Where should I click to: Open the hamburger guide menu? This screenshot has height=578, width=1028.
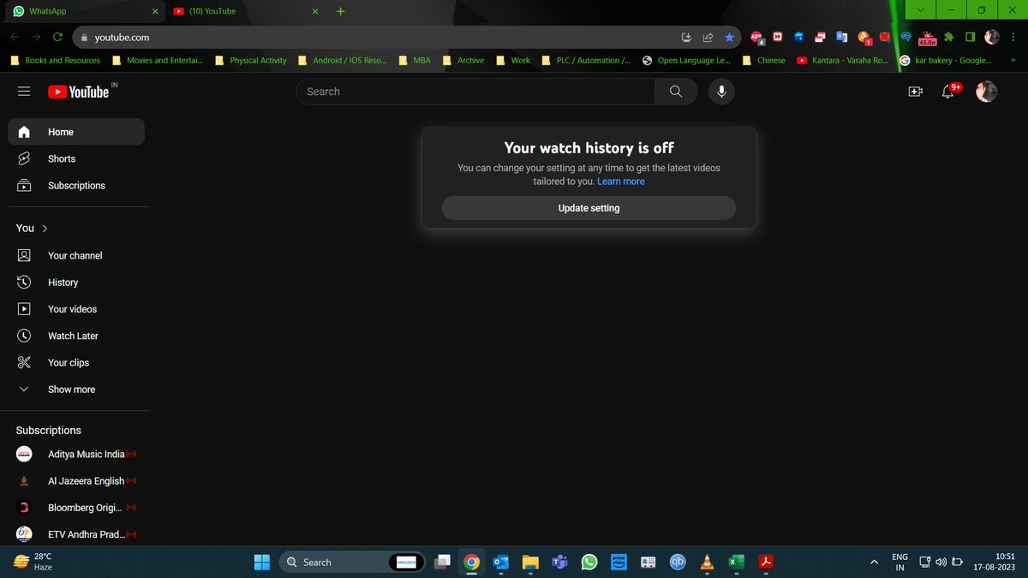coord(24,91)
